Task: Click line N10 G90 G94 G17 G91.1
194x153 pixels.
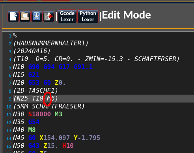Action: [53, 67]
